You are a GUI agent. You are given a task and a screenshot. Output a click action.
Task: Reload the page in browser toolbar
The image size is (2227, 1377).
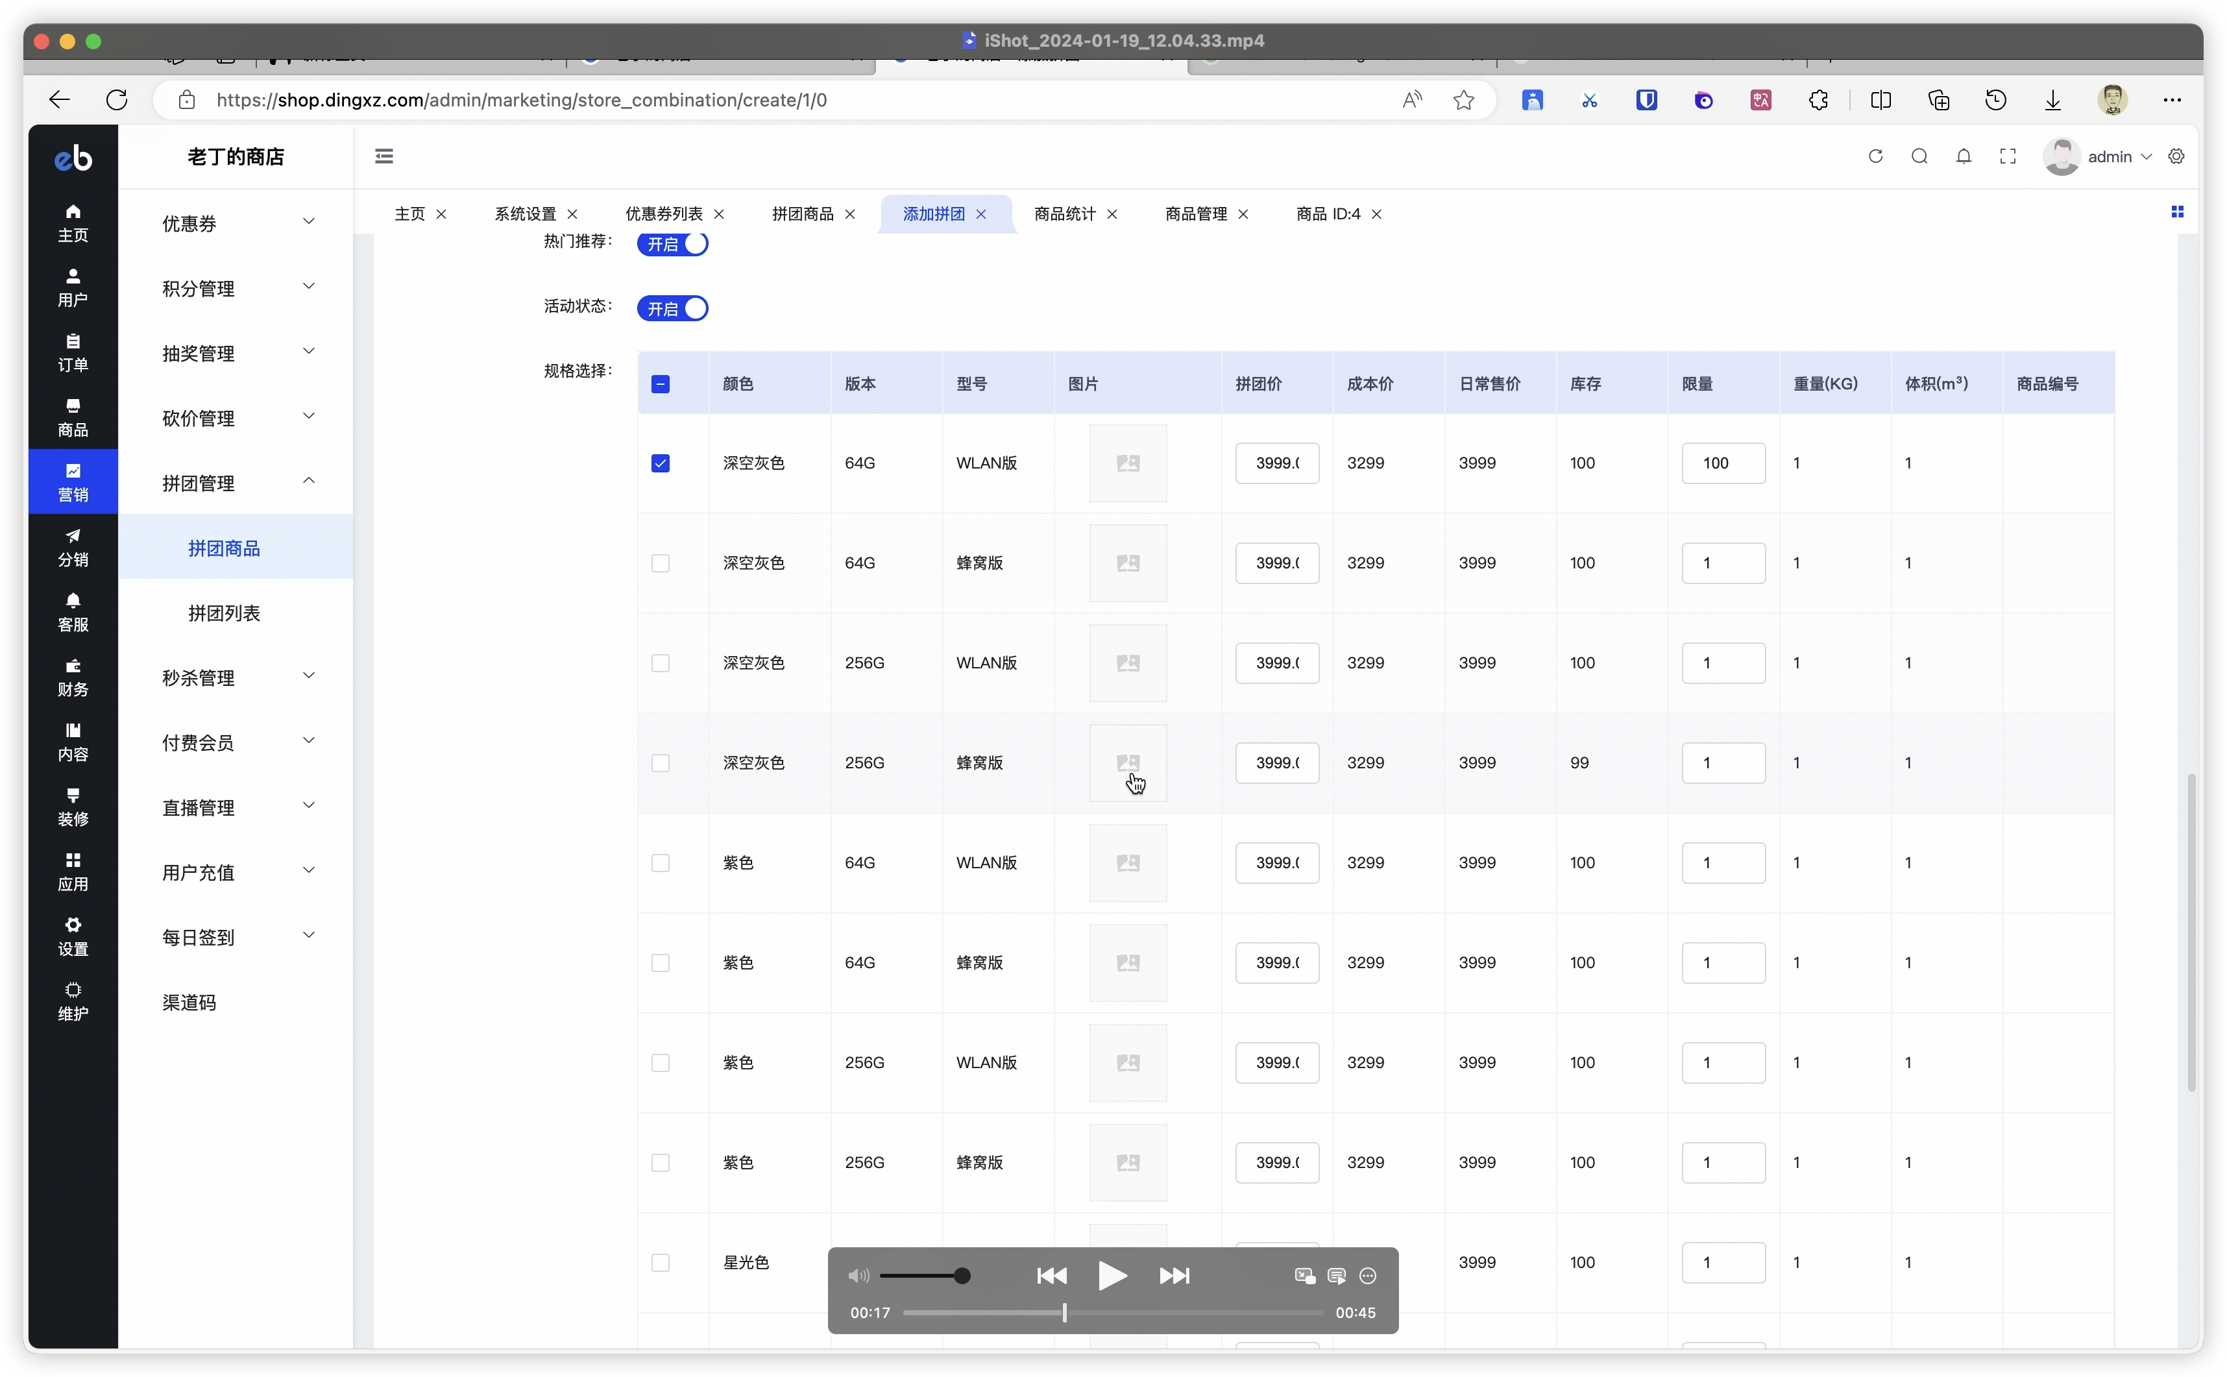click(x=117, y=99)
